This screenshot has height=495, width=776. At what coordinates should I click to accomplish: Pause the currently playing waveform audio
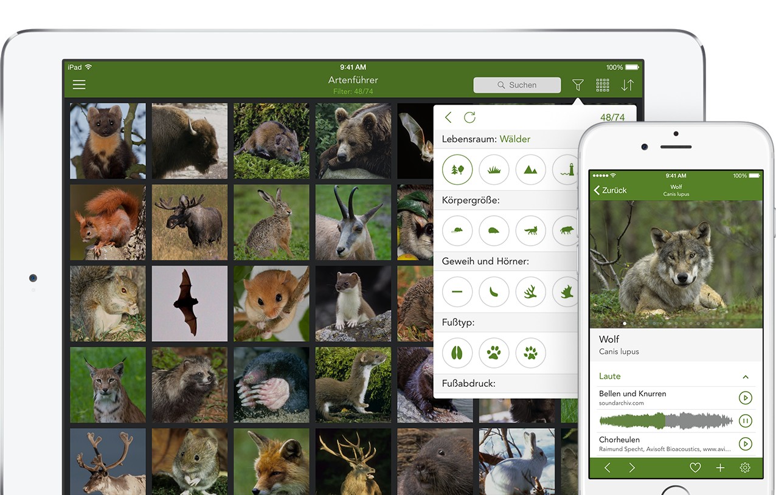[x=745, y=421]
